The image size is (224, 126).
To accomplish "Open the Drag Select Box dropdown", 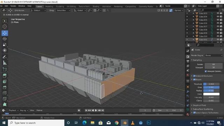I will (63, 10).
